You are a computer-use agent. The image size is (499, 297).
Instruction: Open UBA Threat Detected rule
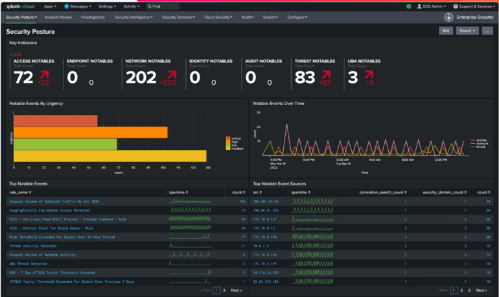point(28,264)
